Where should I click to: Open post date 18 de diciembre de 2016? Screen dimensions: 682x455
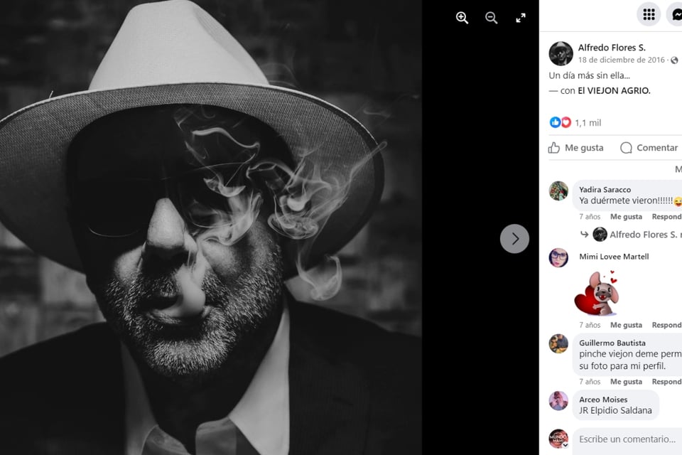click(x=622, y=60)
